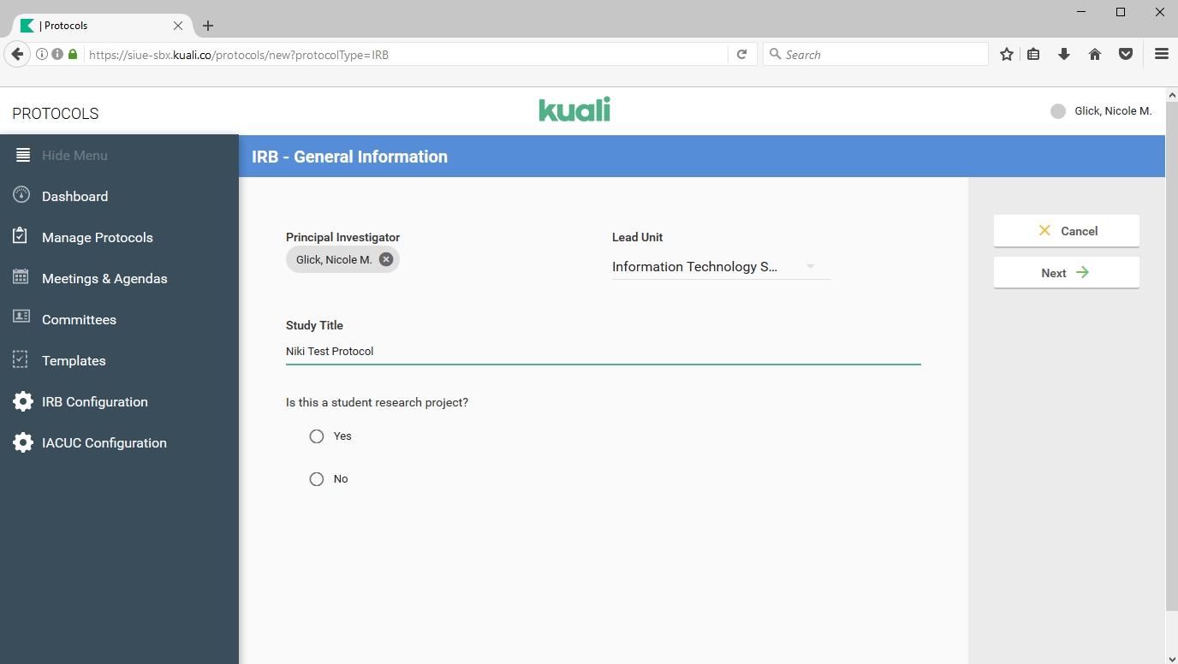
Task: Click the IRB Configuration gear icon
Action: click(23, 401)
